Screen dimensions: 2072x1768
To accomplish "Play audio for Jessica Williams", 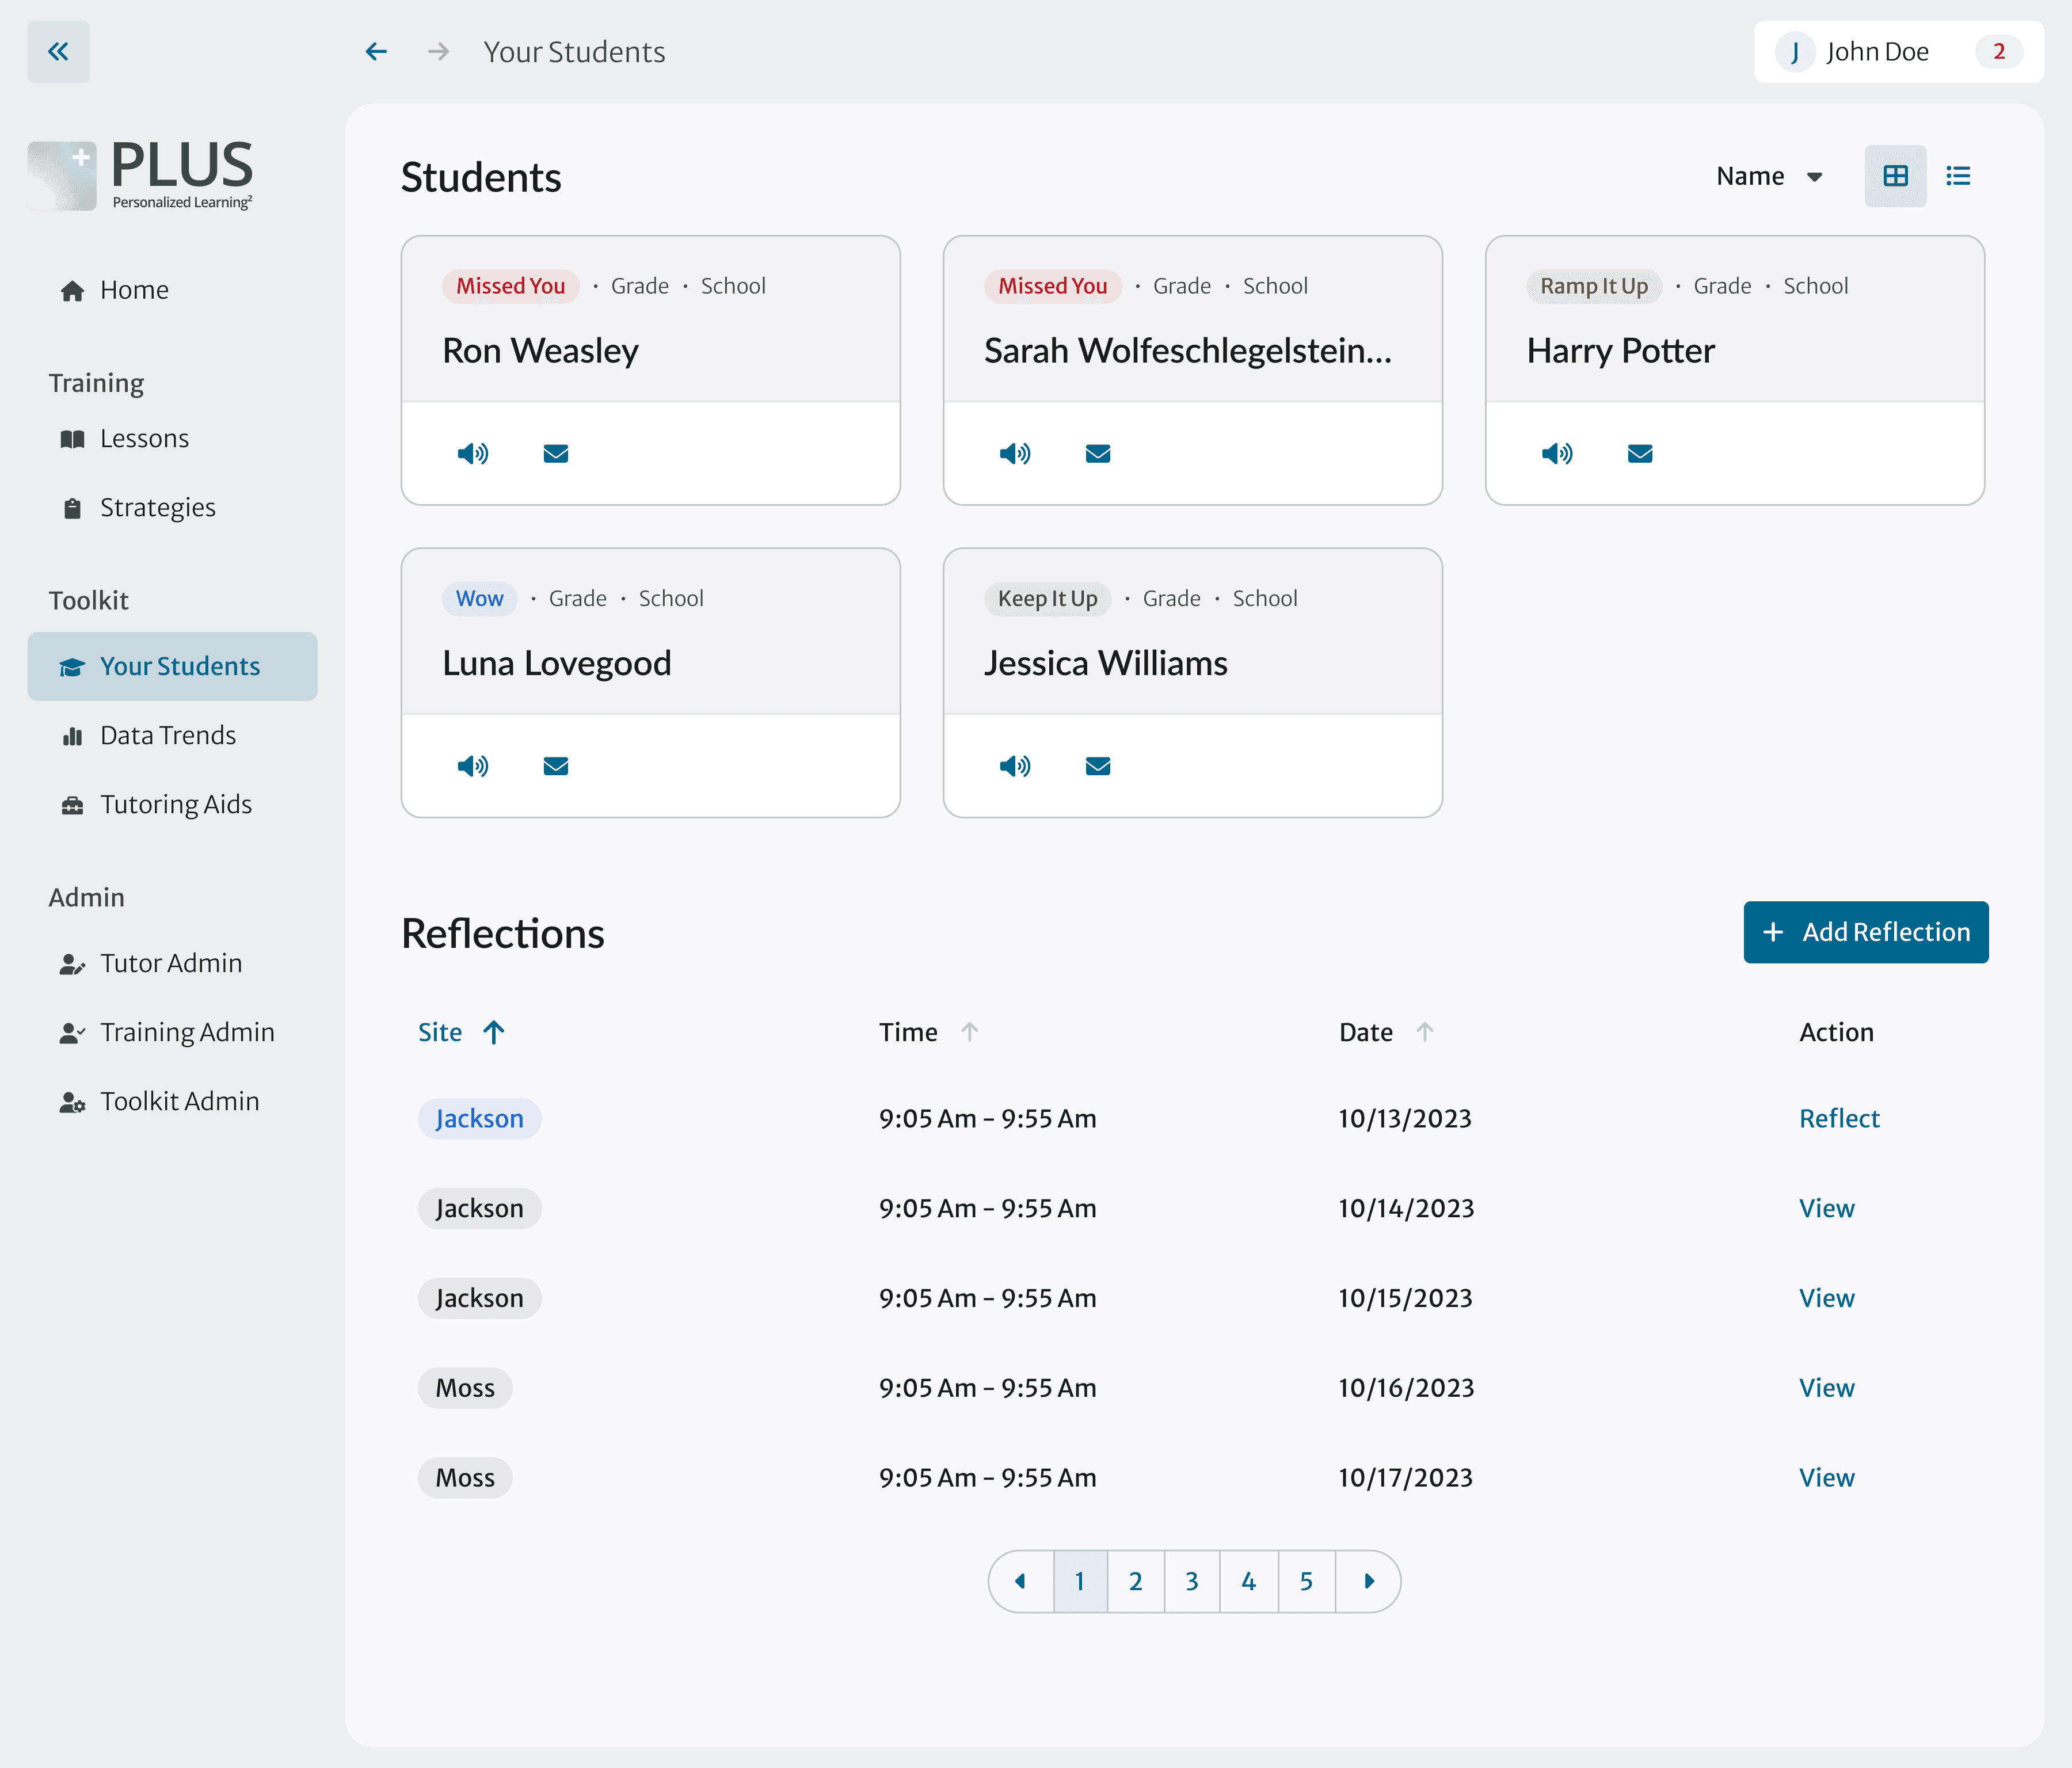I will 1015,766.
